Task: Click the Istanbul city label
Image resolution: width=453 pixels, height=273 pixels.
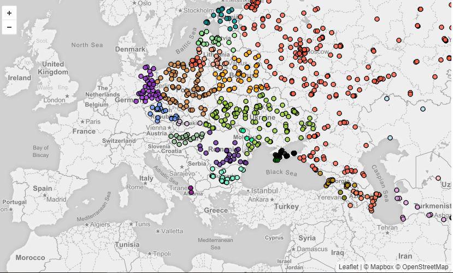Action: (264, 191)
